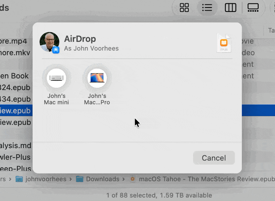Select the file ending in 434.epub
This screenshot has height=201, width=275.
pyautogui.click(x=15, y=99)
